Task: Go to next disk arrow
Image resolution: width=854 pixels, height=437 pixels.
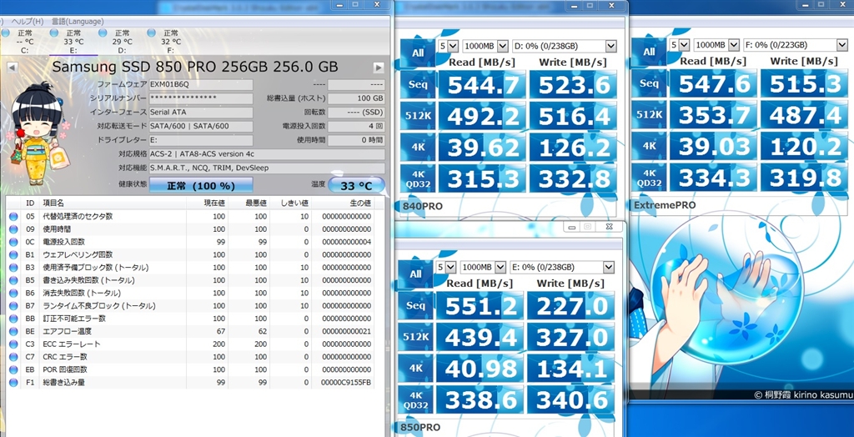Action: pyautogui.click(x=379, y=67)
